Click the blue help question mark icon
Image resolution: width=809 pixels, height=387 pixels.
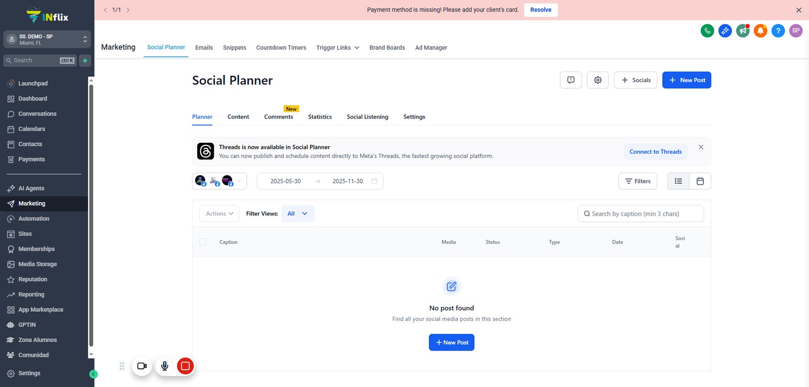(x=778, y=31)
